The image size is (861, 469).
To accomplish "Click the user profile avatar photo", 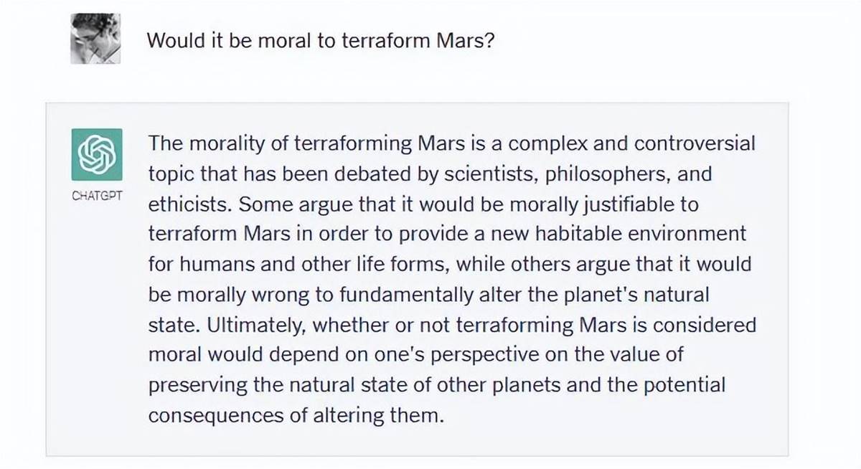I will (x=96, y=39).
